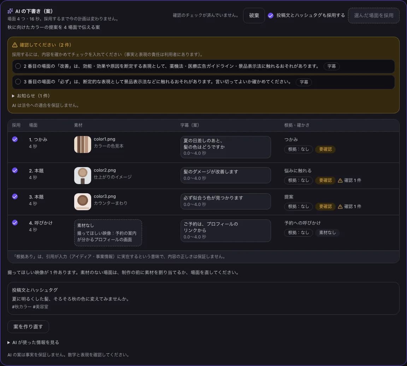Click the hashtags #秋カラー #美容室

(x=30, y=307)
